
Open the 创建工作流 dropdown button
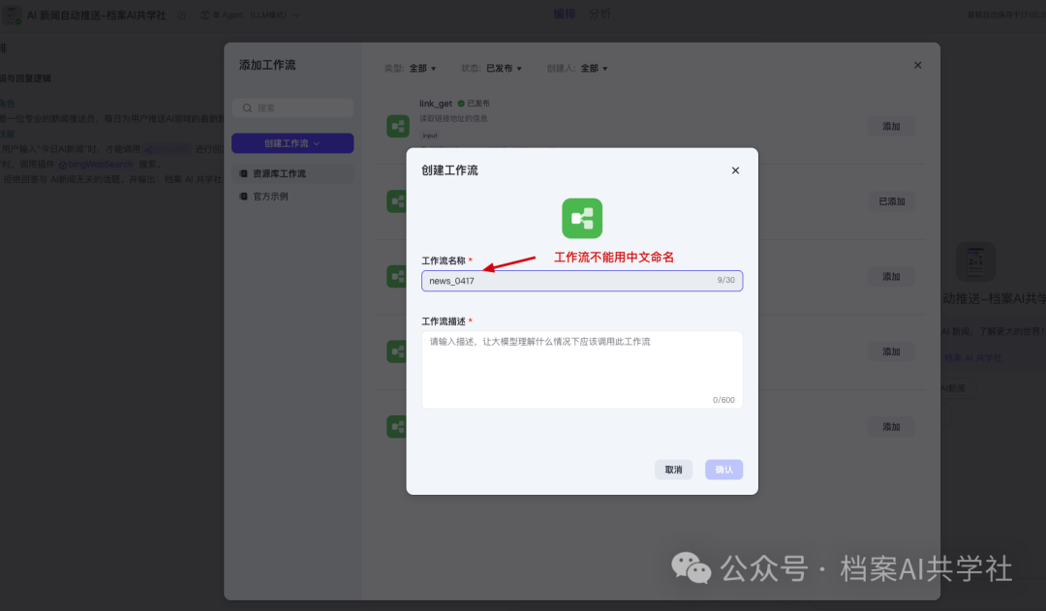tap(292, 143)
